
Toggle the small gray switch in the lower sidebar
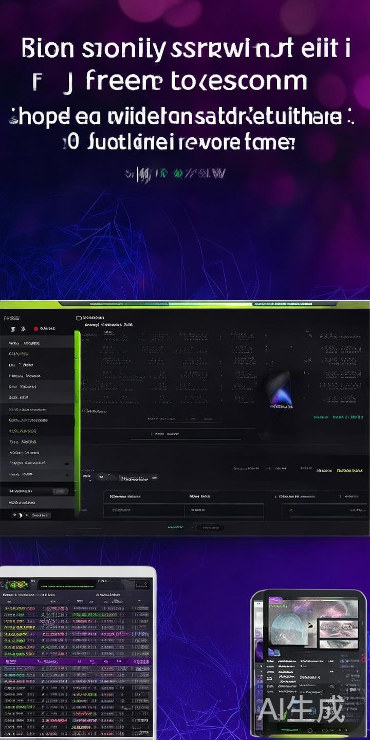[60, 491]
